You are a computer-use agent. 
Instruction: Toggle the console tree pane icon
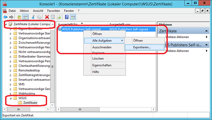26,17
